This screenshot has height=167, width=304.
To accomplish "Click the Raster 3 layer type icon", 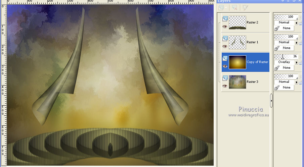I will pos(225,78).
